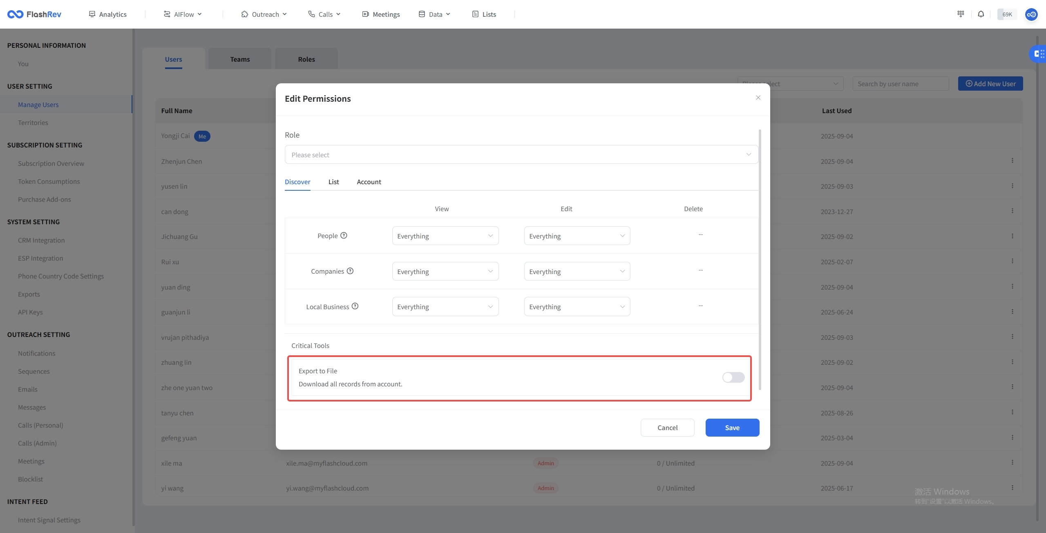Open Companies Edit permission dropdown
This screenshot has width=1046, height=533.
(577, 271)
